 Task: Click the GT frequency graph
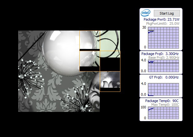click(x=163, y=89)
